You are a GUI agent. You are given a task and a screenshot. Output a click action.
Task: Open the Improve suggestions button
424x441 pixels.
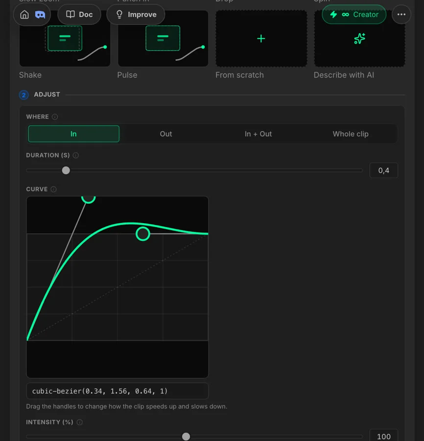coord(136,15)
